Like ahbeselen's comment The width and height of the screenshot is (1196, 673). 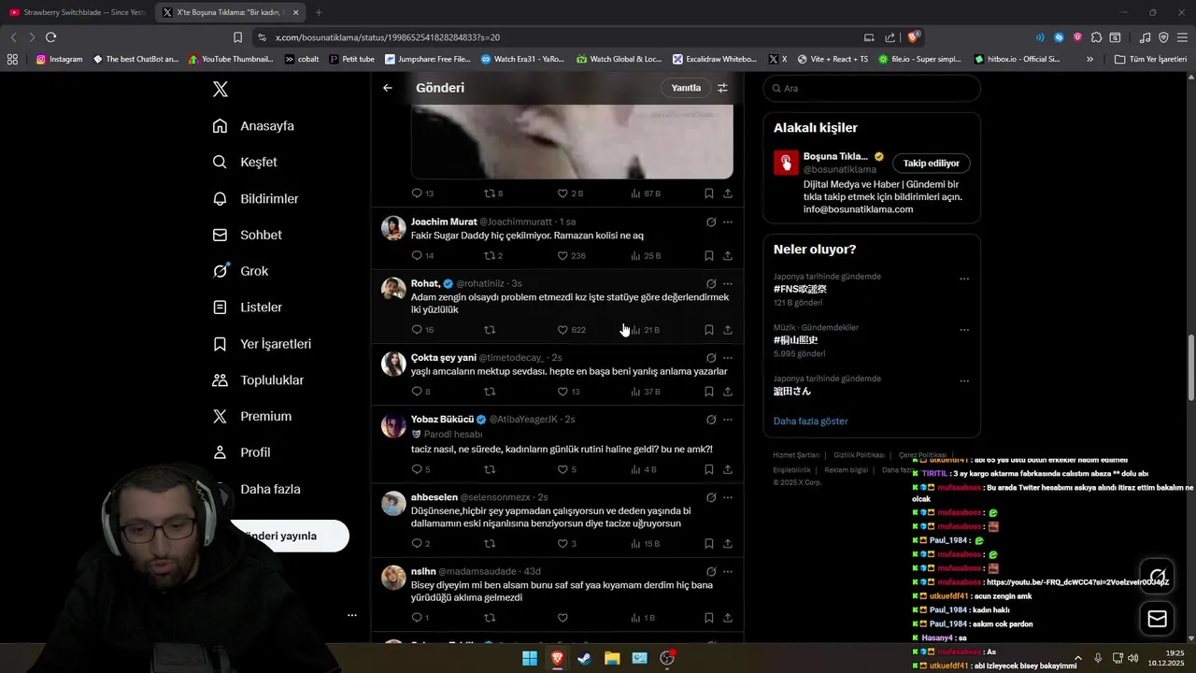[x=566, y=543]
